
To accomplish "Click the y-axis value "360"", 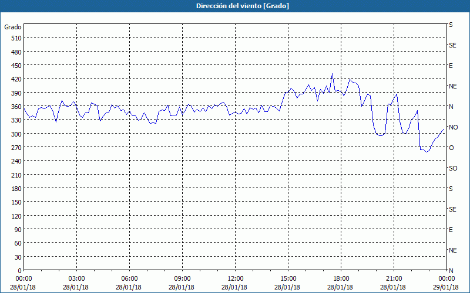I will [x=16, y=107].
